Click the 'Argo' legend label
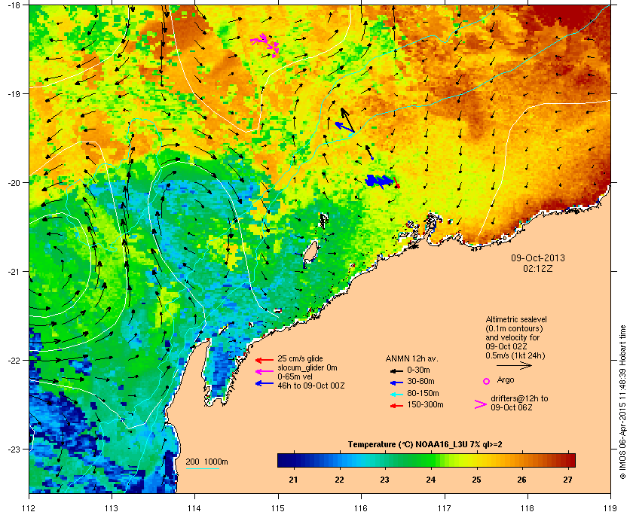 point(506,379)
